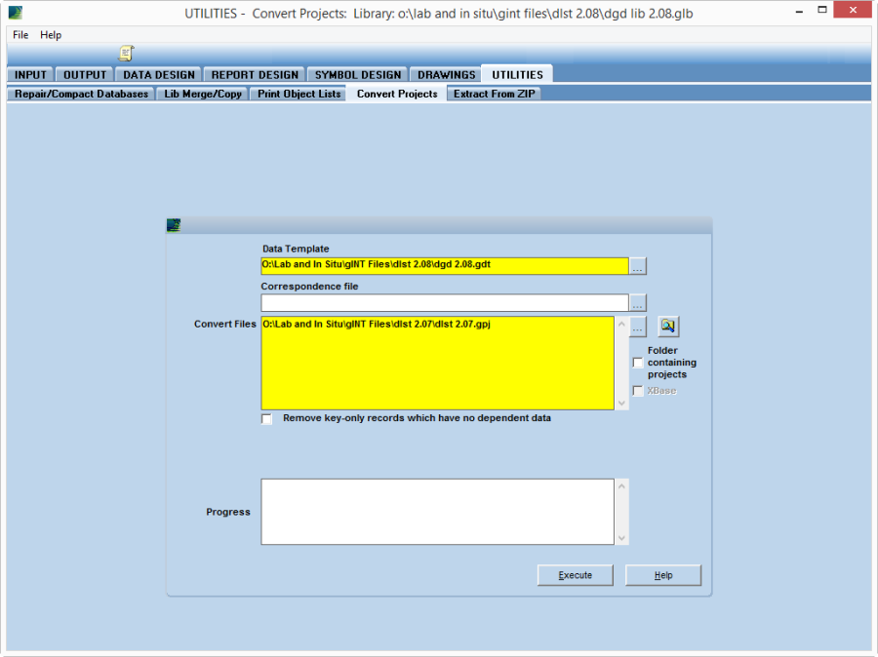Browse for Convert Files project
This screenshot has height=657, width=878.
[638, 327]
